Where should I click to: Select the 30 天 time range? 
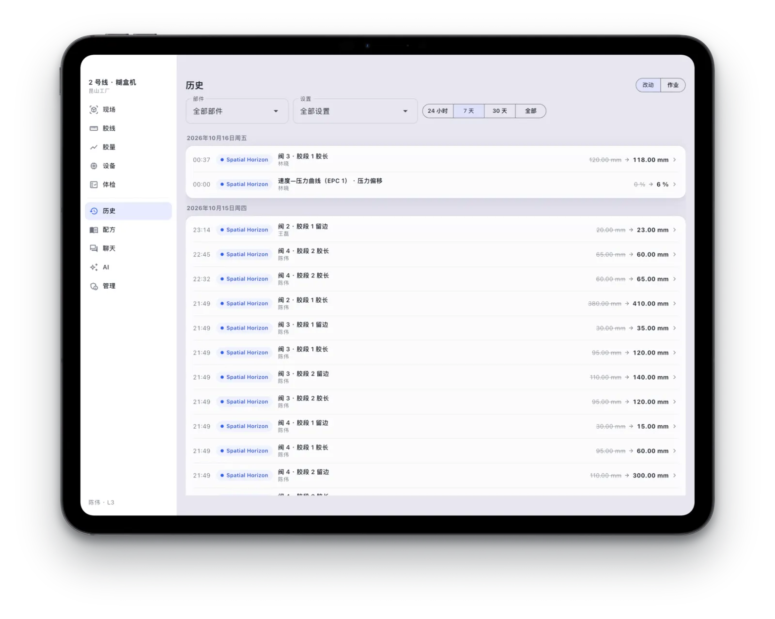[x=500, y=111]
